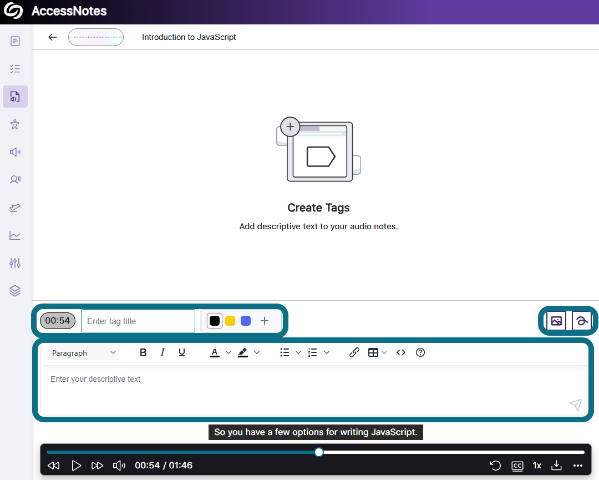Open the speaker icon in sidebar
The width and height of the screenshot is (599, 480).
pyautogui.click(x=16, y=152)
